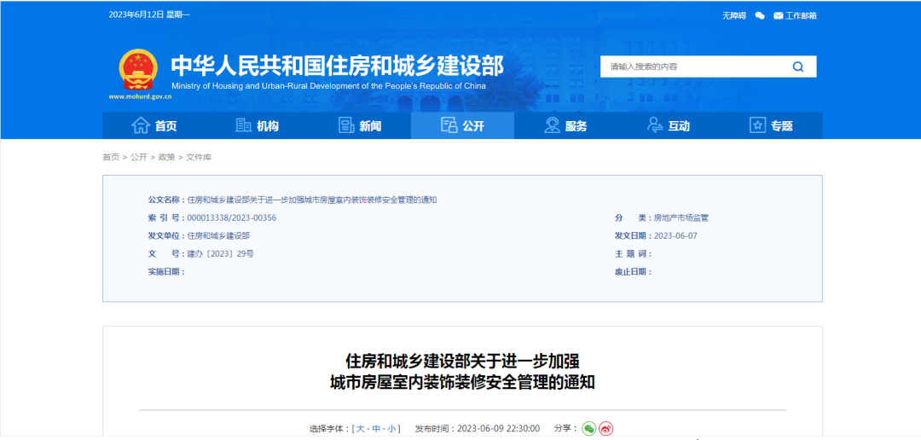The height and width of the screenshot is (440, 921).
Task: Open the 公开 navigation tab
Action: [462, 125]
